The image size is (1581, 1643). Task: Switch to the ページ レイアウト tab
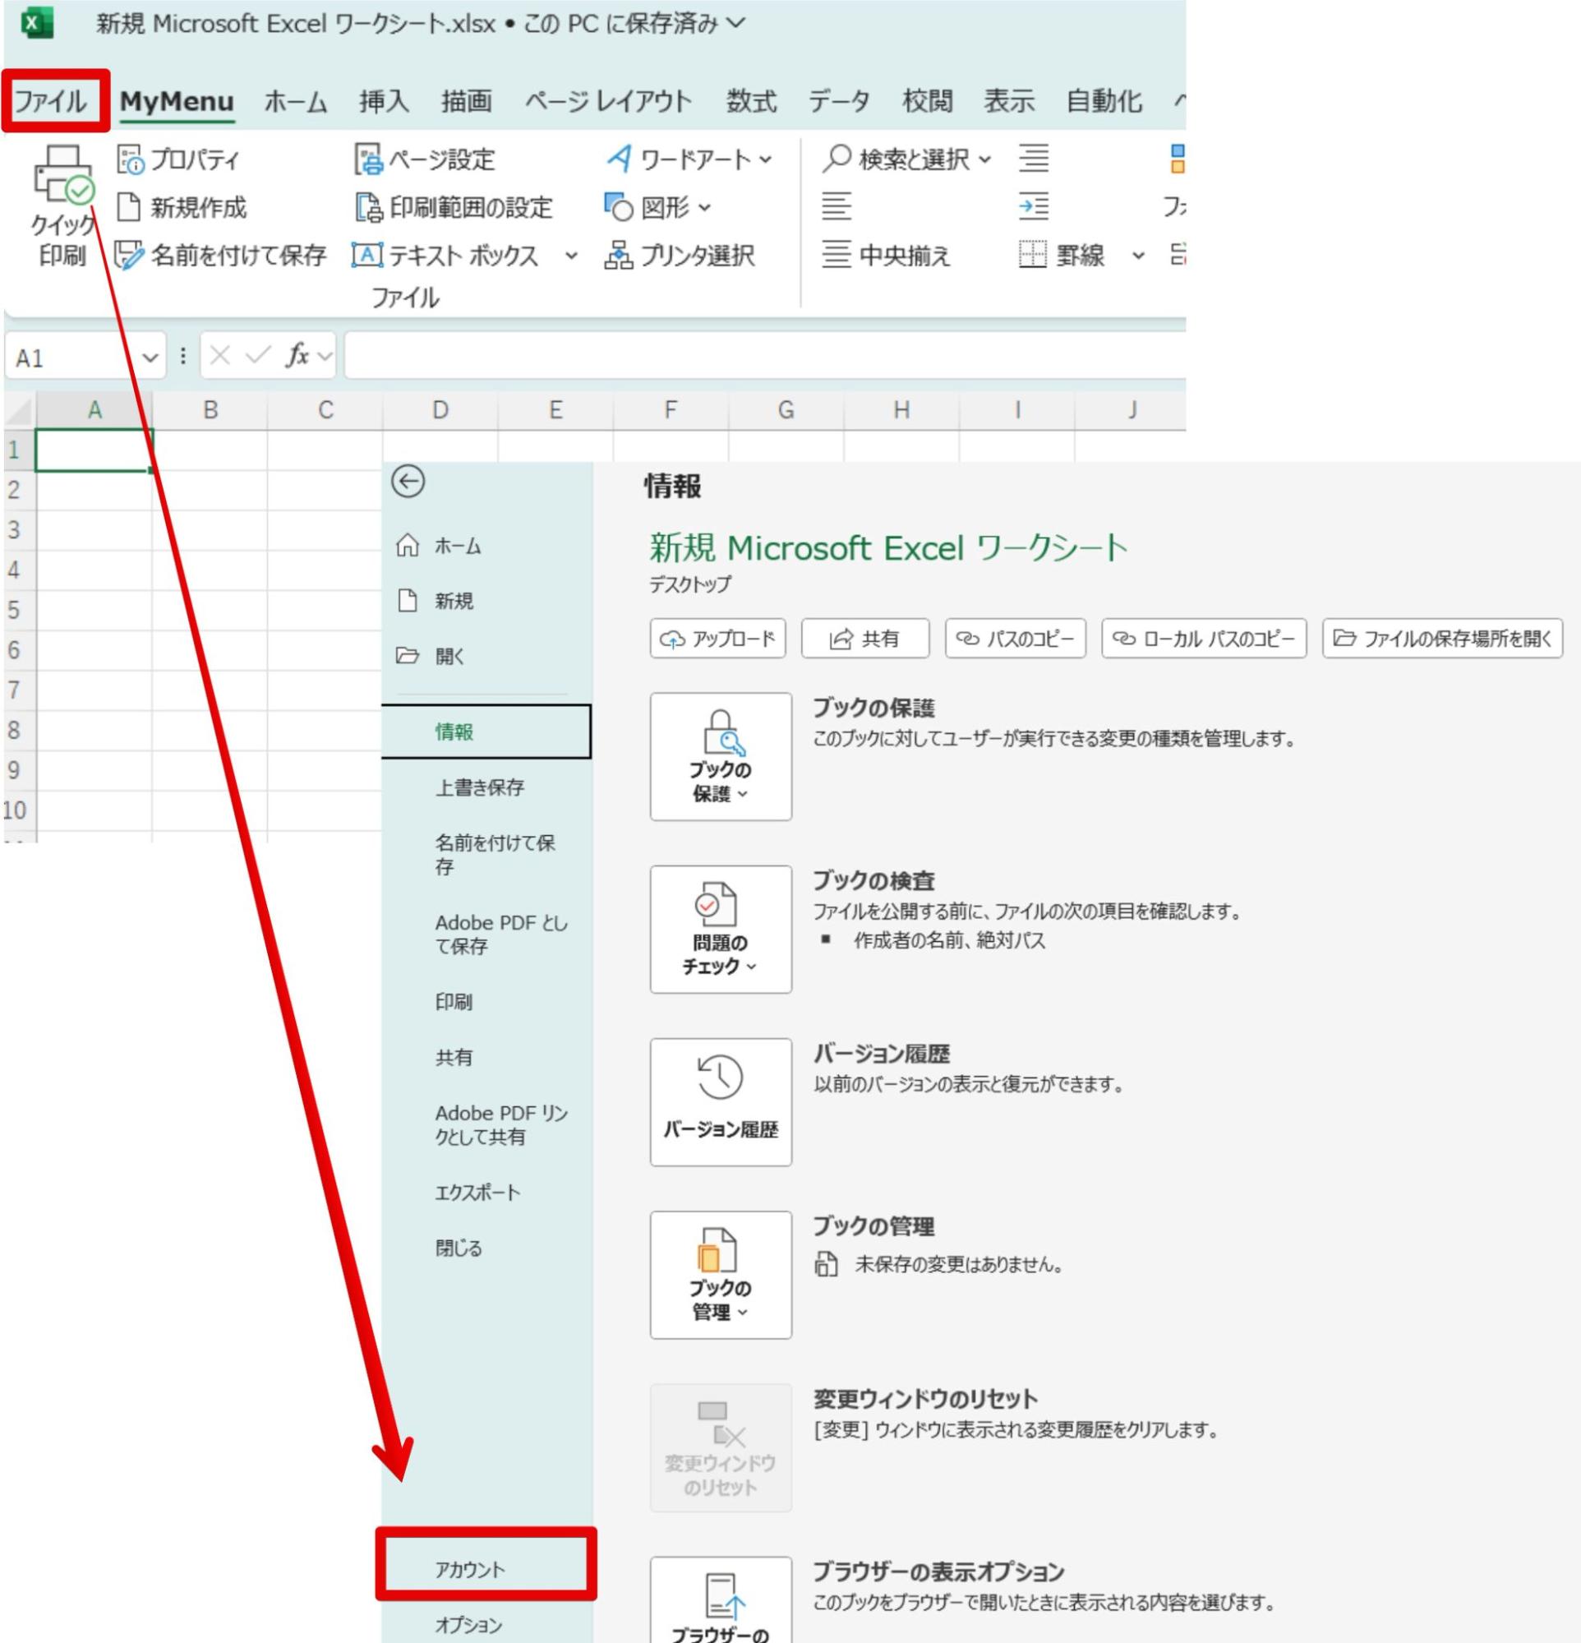(609, 101)
